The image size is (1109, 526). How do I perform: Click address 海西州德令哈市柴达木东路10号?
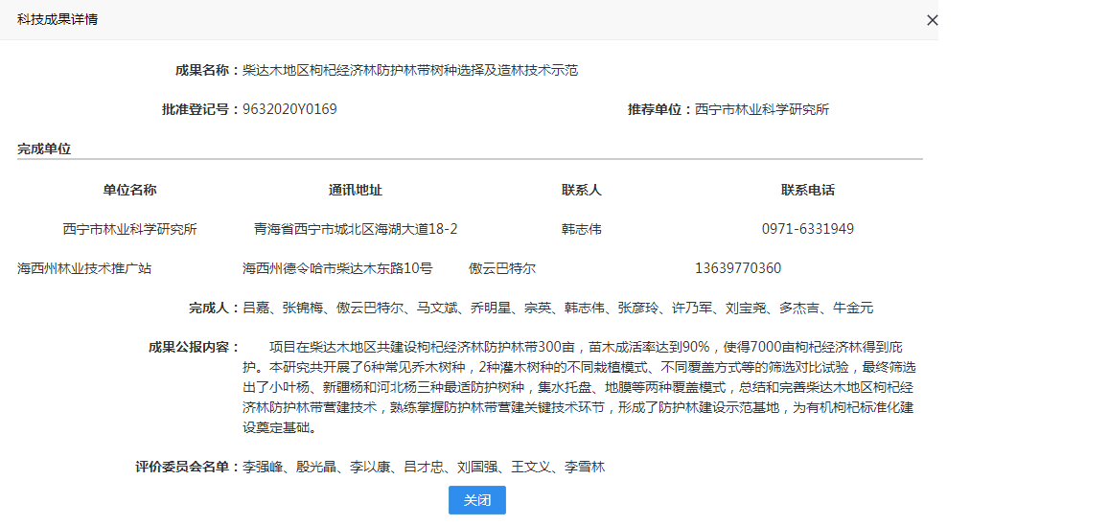337,268
